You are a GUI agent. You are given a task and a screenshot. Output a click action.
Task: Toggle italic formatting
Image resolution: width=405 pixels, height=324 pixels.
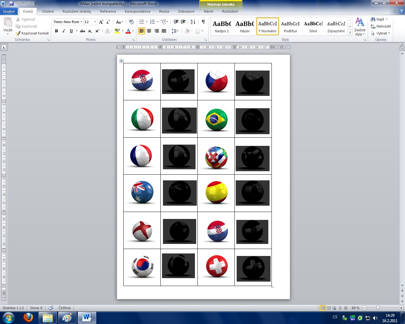[64, 31]
